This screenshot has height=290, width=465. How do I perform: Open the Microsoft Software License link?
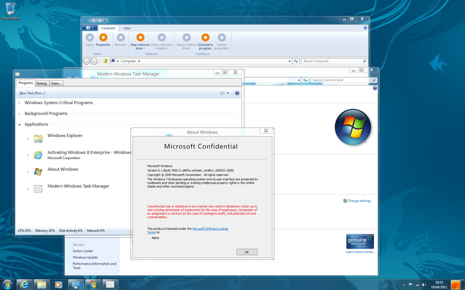pyautogui.click(x=210, y=229)
